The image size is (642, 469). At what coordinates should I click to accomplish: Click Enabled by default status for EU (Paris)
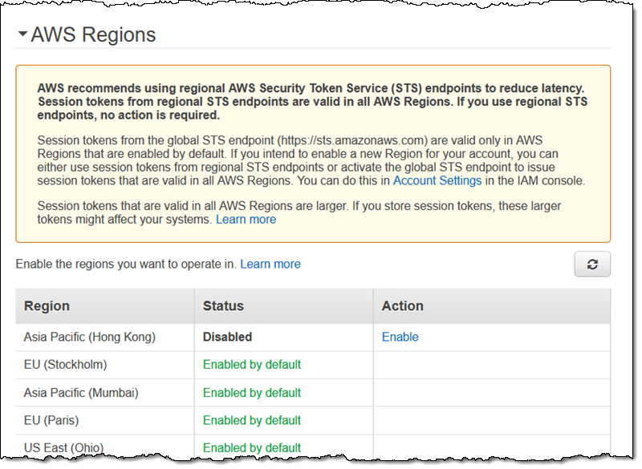coord(251,420)
